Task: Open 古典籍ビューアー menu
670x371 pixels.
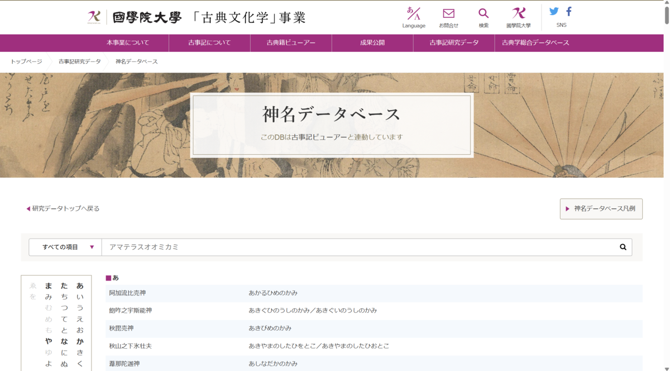Action: (x=291, y=42)
